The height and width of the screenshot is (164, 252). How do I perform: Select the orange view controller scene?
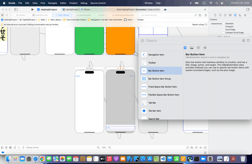tap(120, 41)
